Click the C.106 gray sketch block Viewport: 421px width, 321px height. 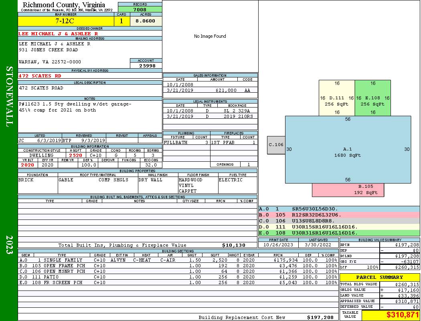point(276,145)
